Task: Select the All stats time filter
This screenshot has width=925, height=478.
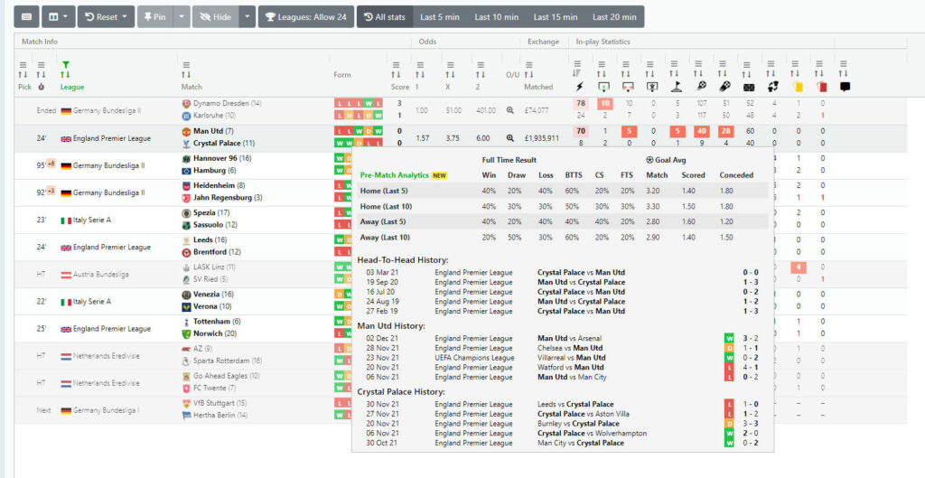Action: click(x=385, y=17)
